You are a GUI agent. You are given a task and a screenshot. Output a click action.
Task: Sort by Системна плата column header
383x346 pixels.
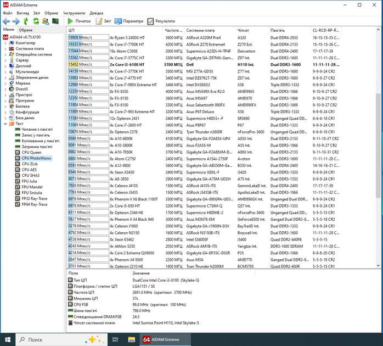210,30
